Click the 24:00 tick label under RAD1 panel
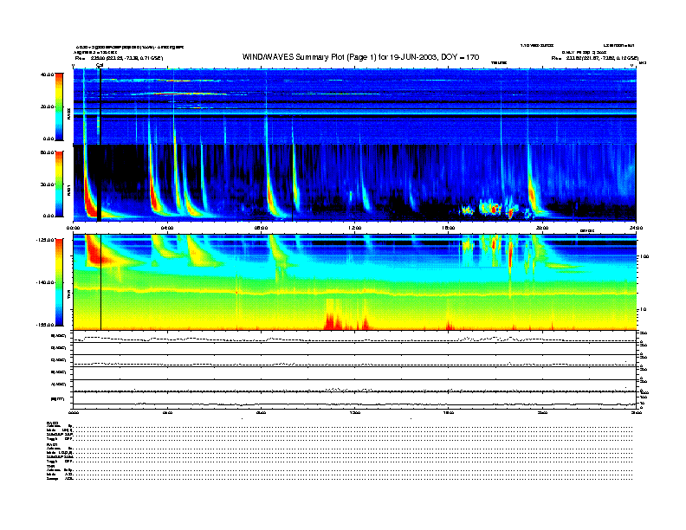 pos(636,228)
